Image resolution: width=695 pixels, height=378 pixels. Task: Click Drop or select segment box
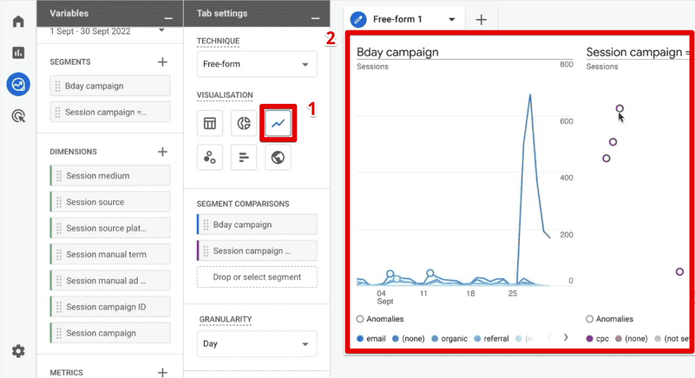pyautogui.click(x=257, y=277)
